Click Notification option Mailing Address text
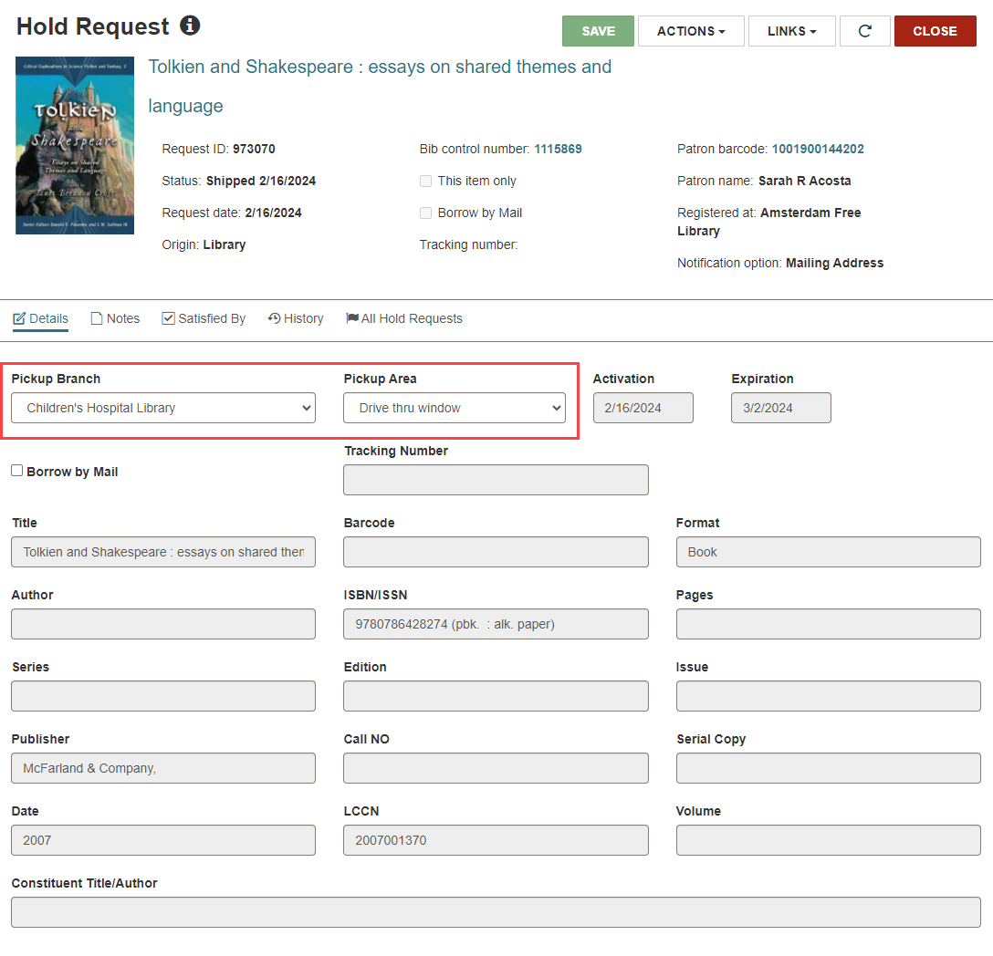 coord(835,263)
